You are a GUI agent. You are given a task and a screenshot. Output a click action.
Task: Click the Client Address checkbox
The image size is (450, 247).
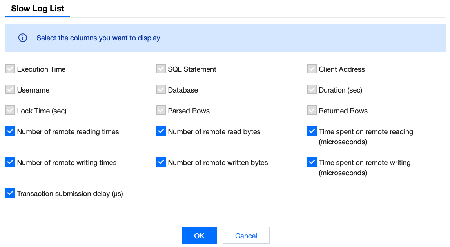(312, 69)
